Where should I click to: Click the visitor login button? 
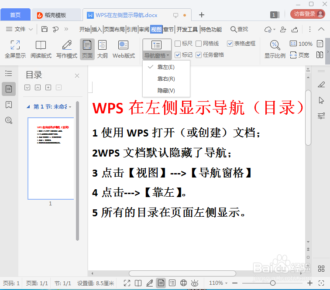pos(307,14)
